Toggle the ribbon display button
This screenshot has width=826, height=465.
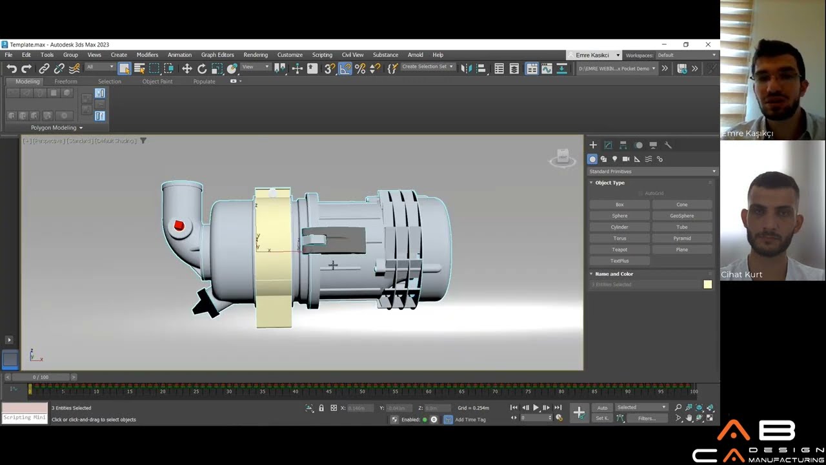click(532, 68)
